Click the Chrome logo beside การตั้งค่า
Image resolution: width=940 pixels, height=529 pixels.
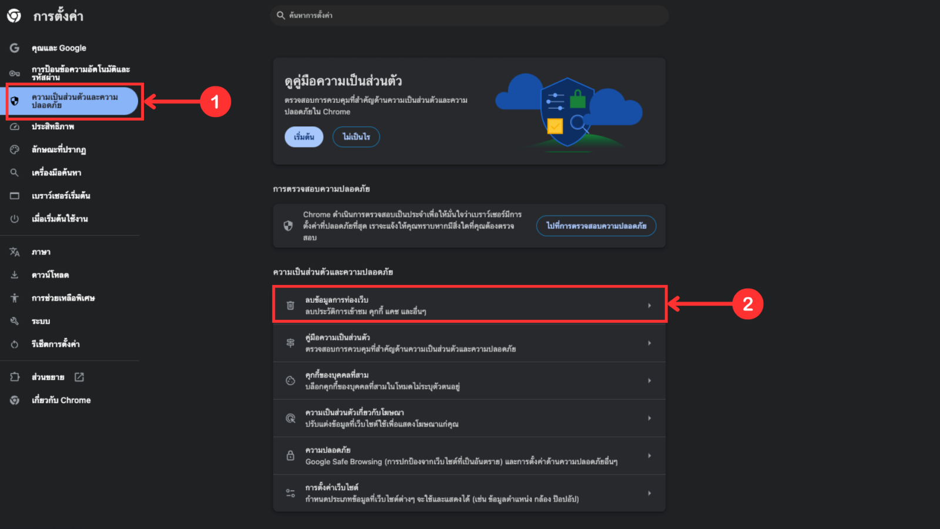coord(14,16)
